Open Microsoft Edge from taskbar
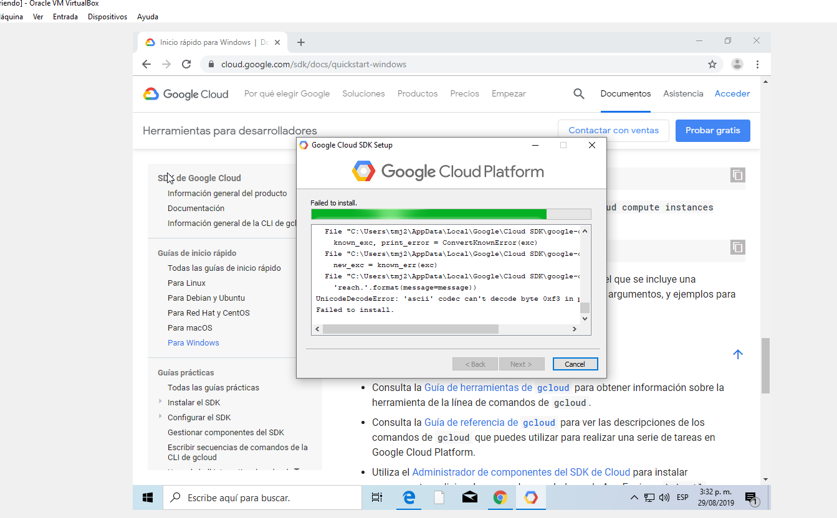 coord(409,497)
